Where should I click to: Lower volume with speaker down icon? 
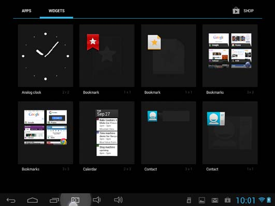pos(97,200)
